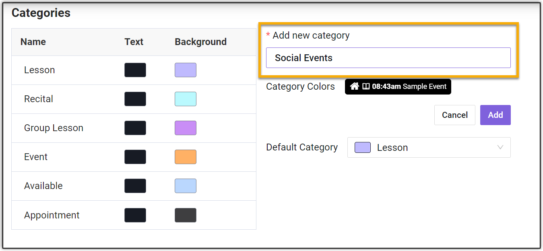Click the Default Category chevron arrow
Screen dimensions: 543x251
pyautogui.click(x=500, y=148)
